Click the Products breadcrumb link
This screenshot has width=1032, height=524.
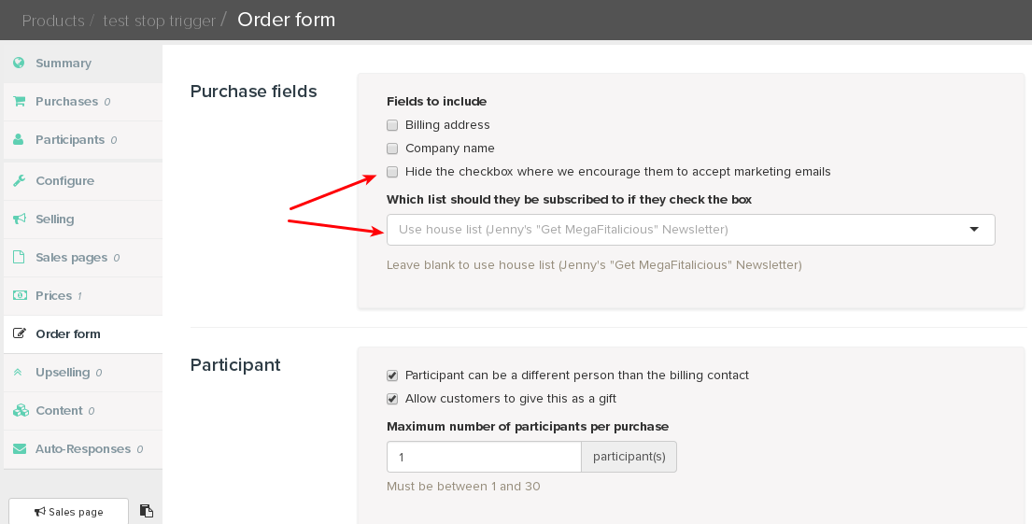(53, 21)
